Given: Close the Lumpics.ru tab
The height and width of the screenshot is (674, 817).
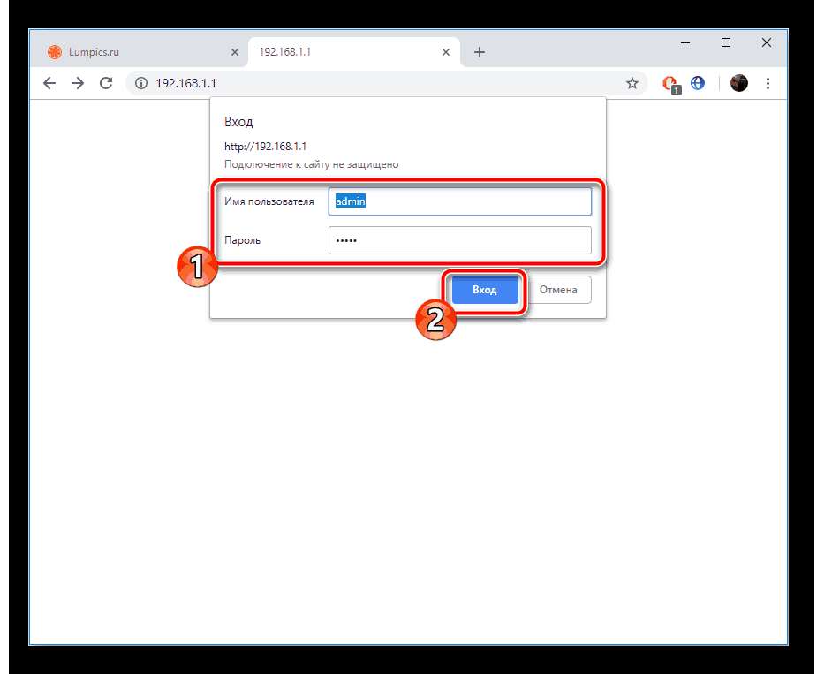Looking at the screenshot, I should tap(235, 52).
